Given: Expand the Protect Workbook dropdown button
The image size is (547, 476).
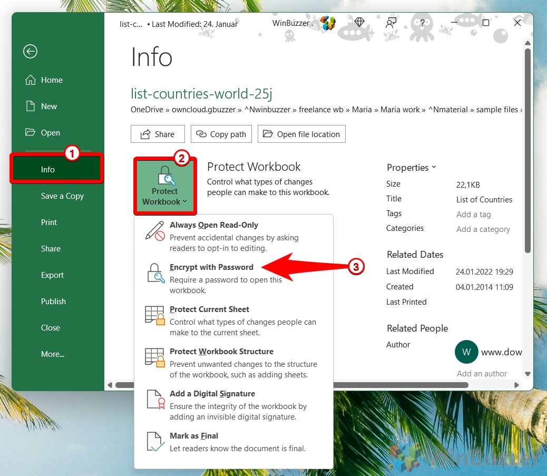Looking at the screenshot, I should tap(165, 186).
